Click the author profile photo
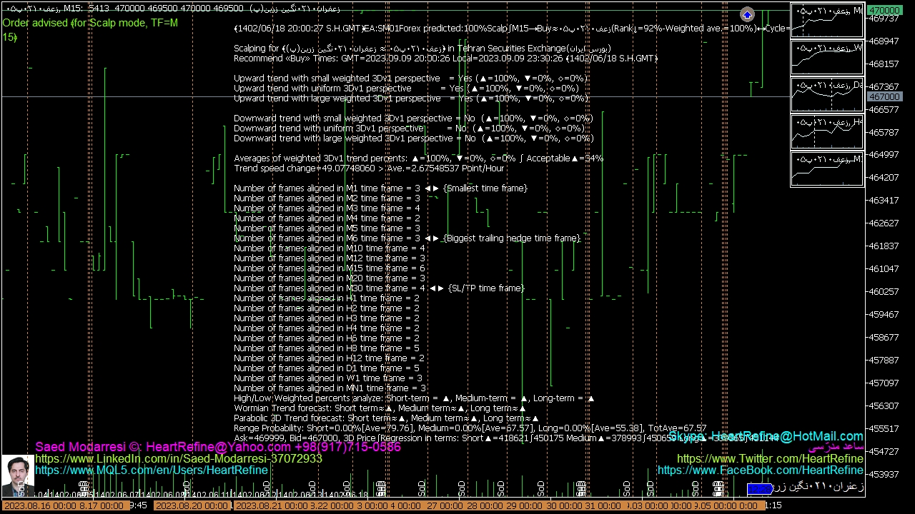Screen dimensions: 915x514 17,476
